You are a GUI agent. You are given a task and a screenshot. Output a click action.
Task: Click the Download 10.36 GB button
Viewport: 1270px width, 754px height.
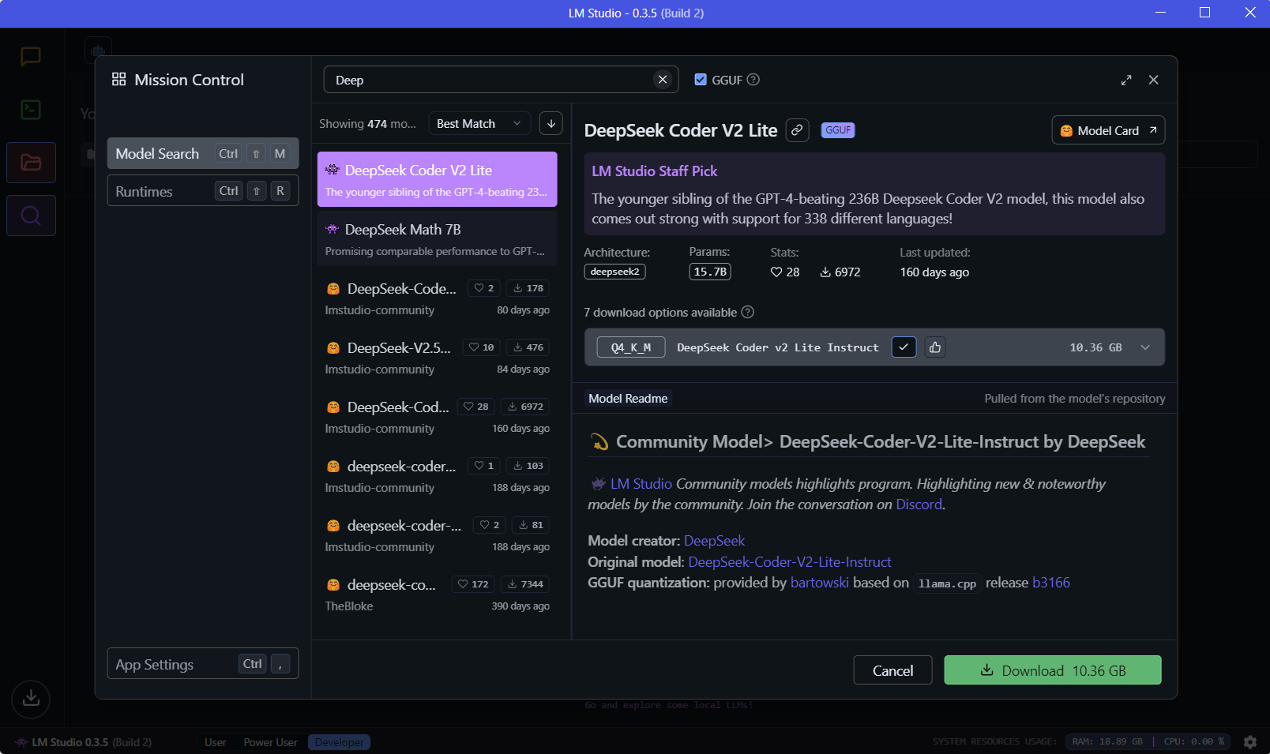pyautogui.click(x=1052, y=670)
